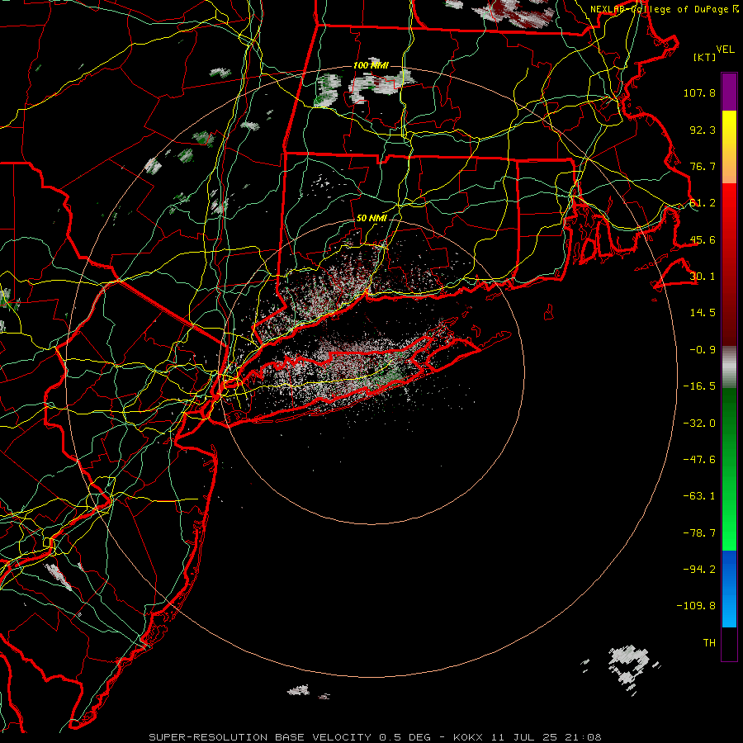Select the -47.6 scale value
The height and width of the screenshot is (743, 743).
coord(699,460)
